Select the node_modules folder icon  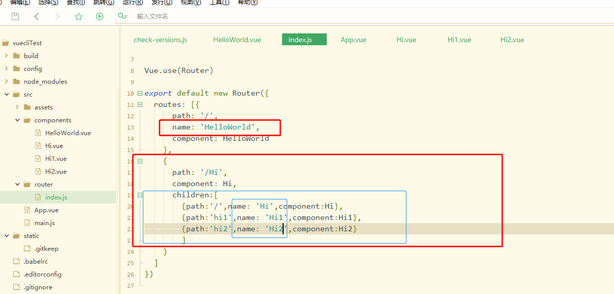[16, 81]
